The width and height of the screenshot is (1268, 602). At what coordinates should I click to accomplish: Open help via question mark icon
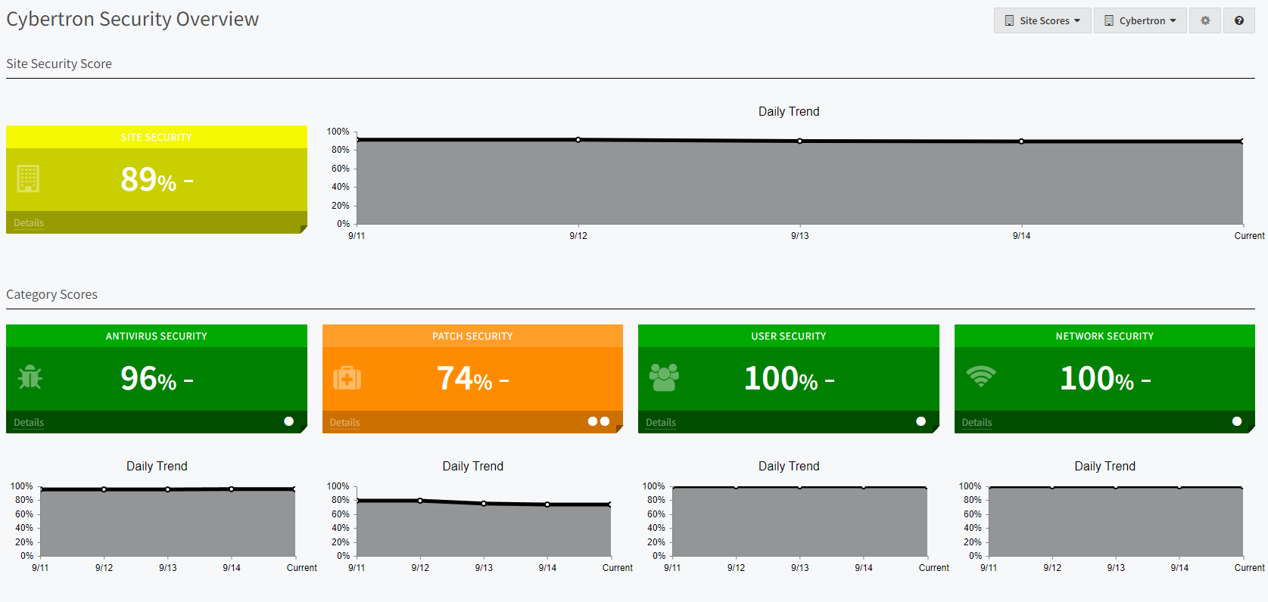(x=1239, y=20)
